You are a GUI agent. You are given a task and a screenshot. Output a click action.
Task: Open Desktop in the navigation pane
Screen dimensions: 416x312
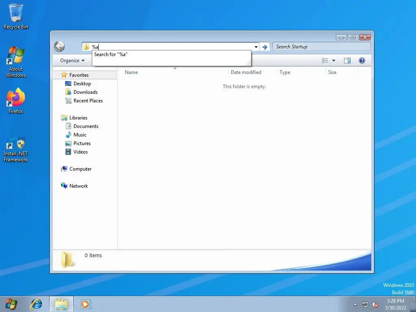[x=82, y=84]
